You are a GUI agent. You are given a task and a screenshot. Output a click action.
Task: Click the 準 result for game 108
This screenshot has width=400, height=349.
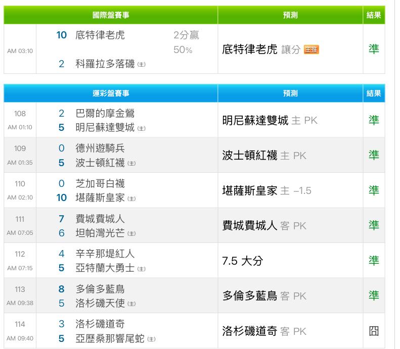pyautogui.click(x=374, y=120)
